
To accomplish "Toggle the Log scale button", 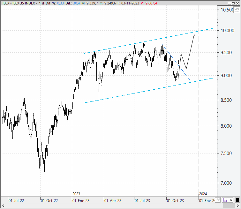I will coord(237,10).
